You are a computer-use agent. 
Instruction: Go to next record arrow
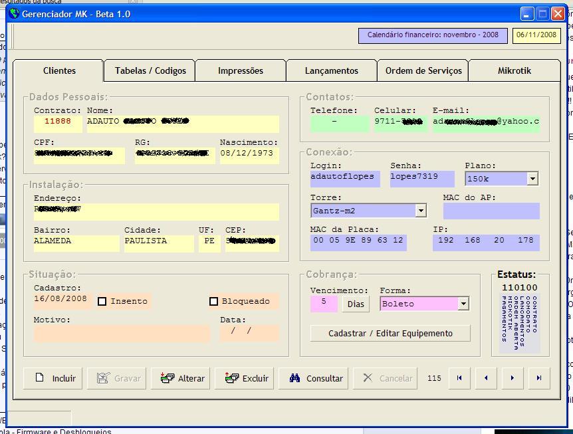(513, 378)
